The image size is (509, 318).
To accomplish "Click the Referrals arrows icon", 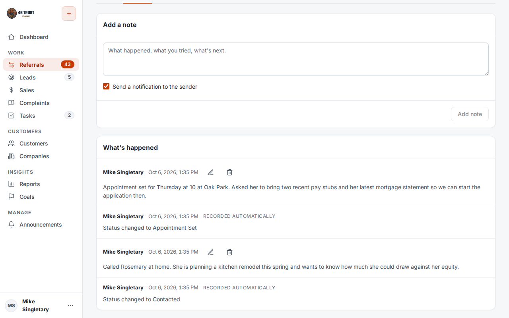I will tap(12, 65).
